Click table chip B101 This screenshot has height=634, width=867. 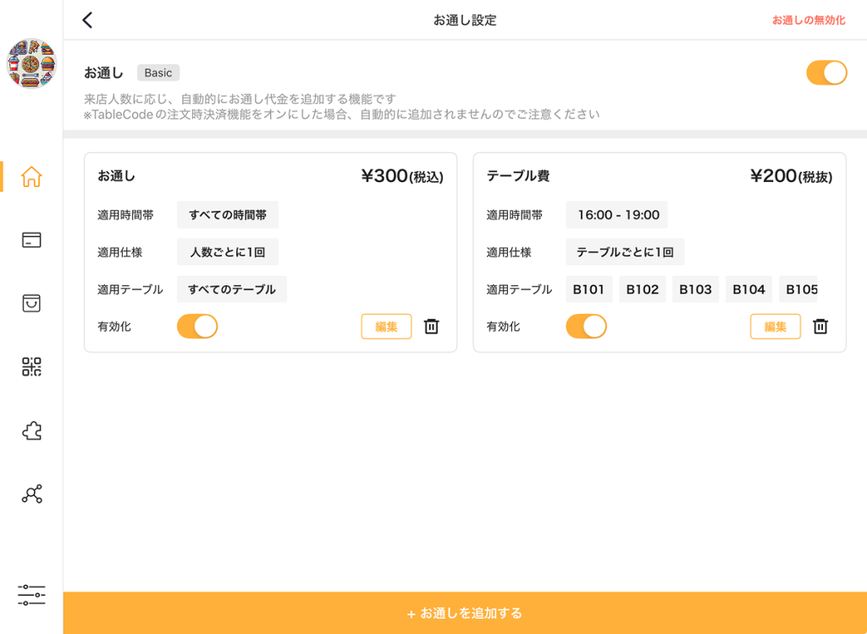tap(589, 289)
